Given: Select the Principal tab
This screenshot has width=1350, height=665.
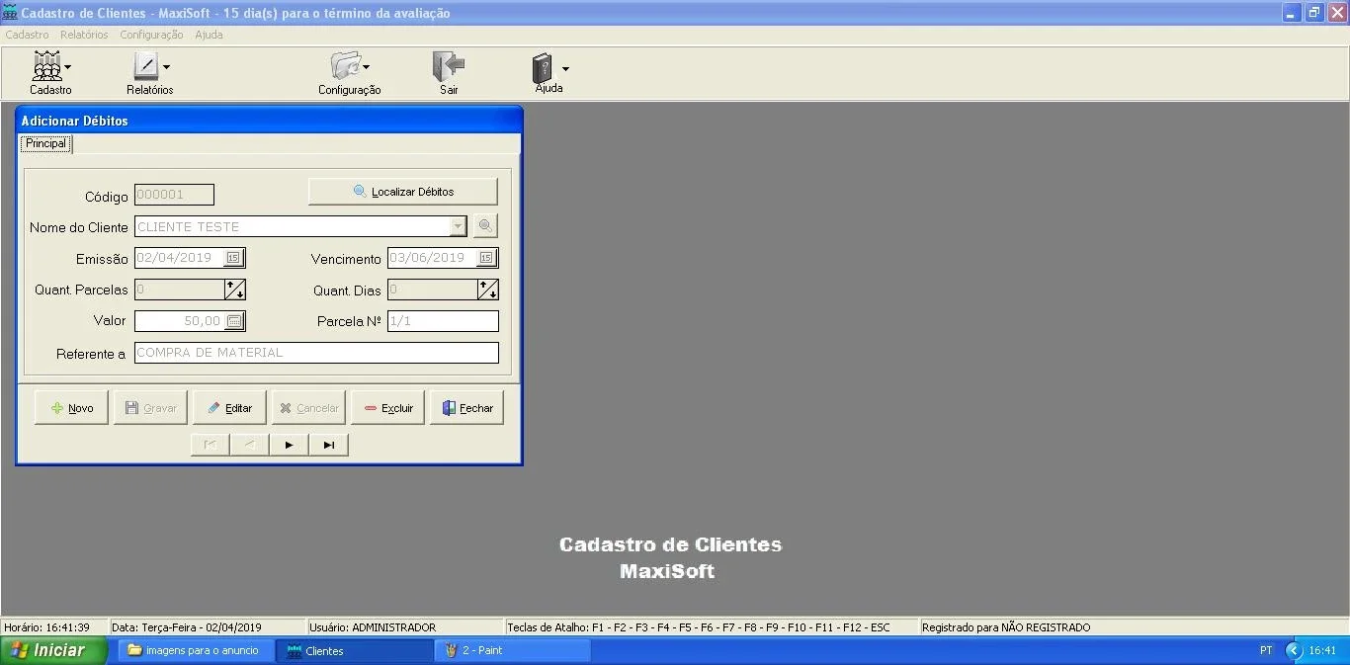Looking at the screenshot, I should tap(46, 144).
